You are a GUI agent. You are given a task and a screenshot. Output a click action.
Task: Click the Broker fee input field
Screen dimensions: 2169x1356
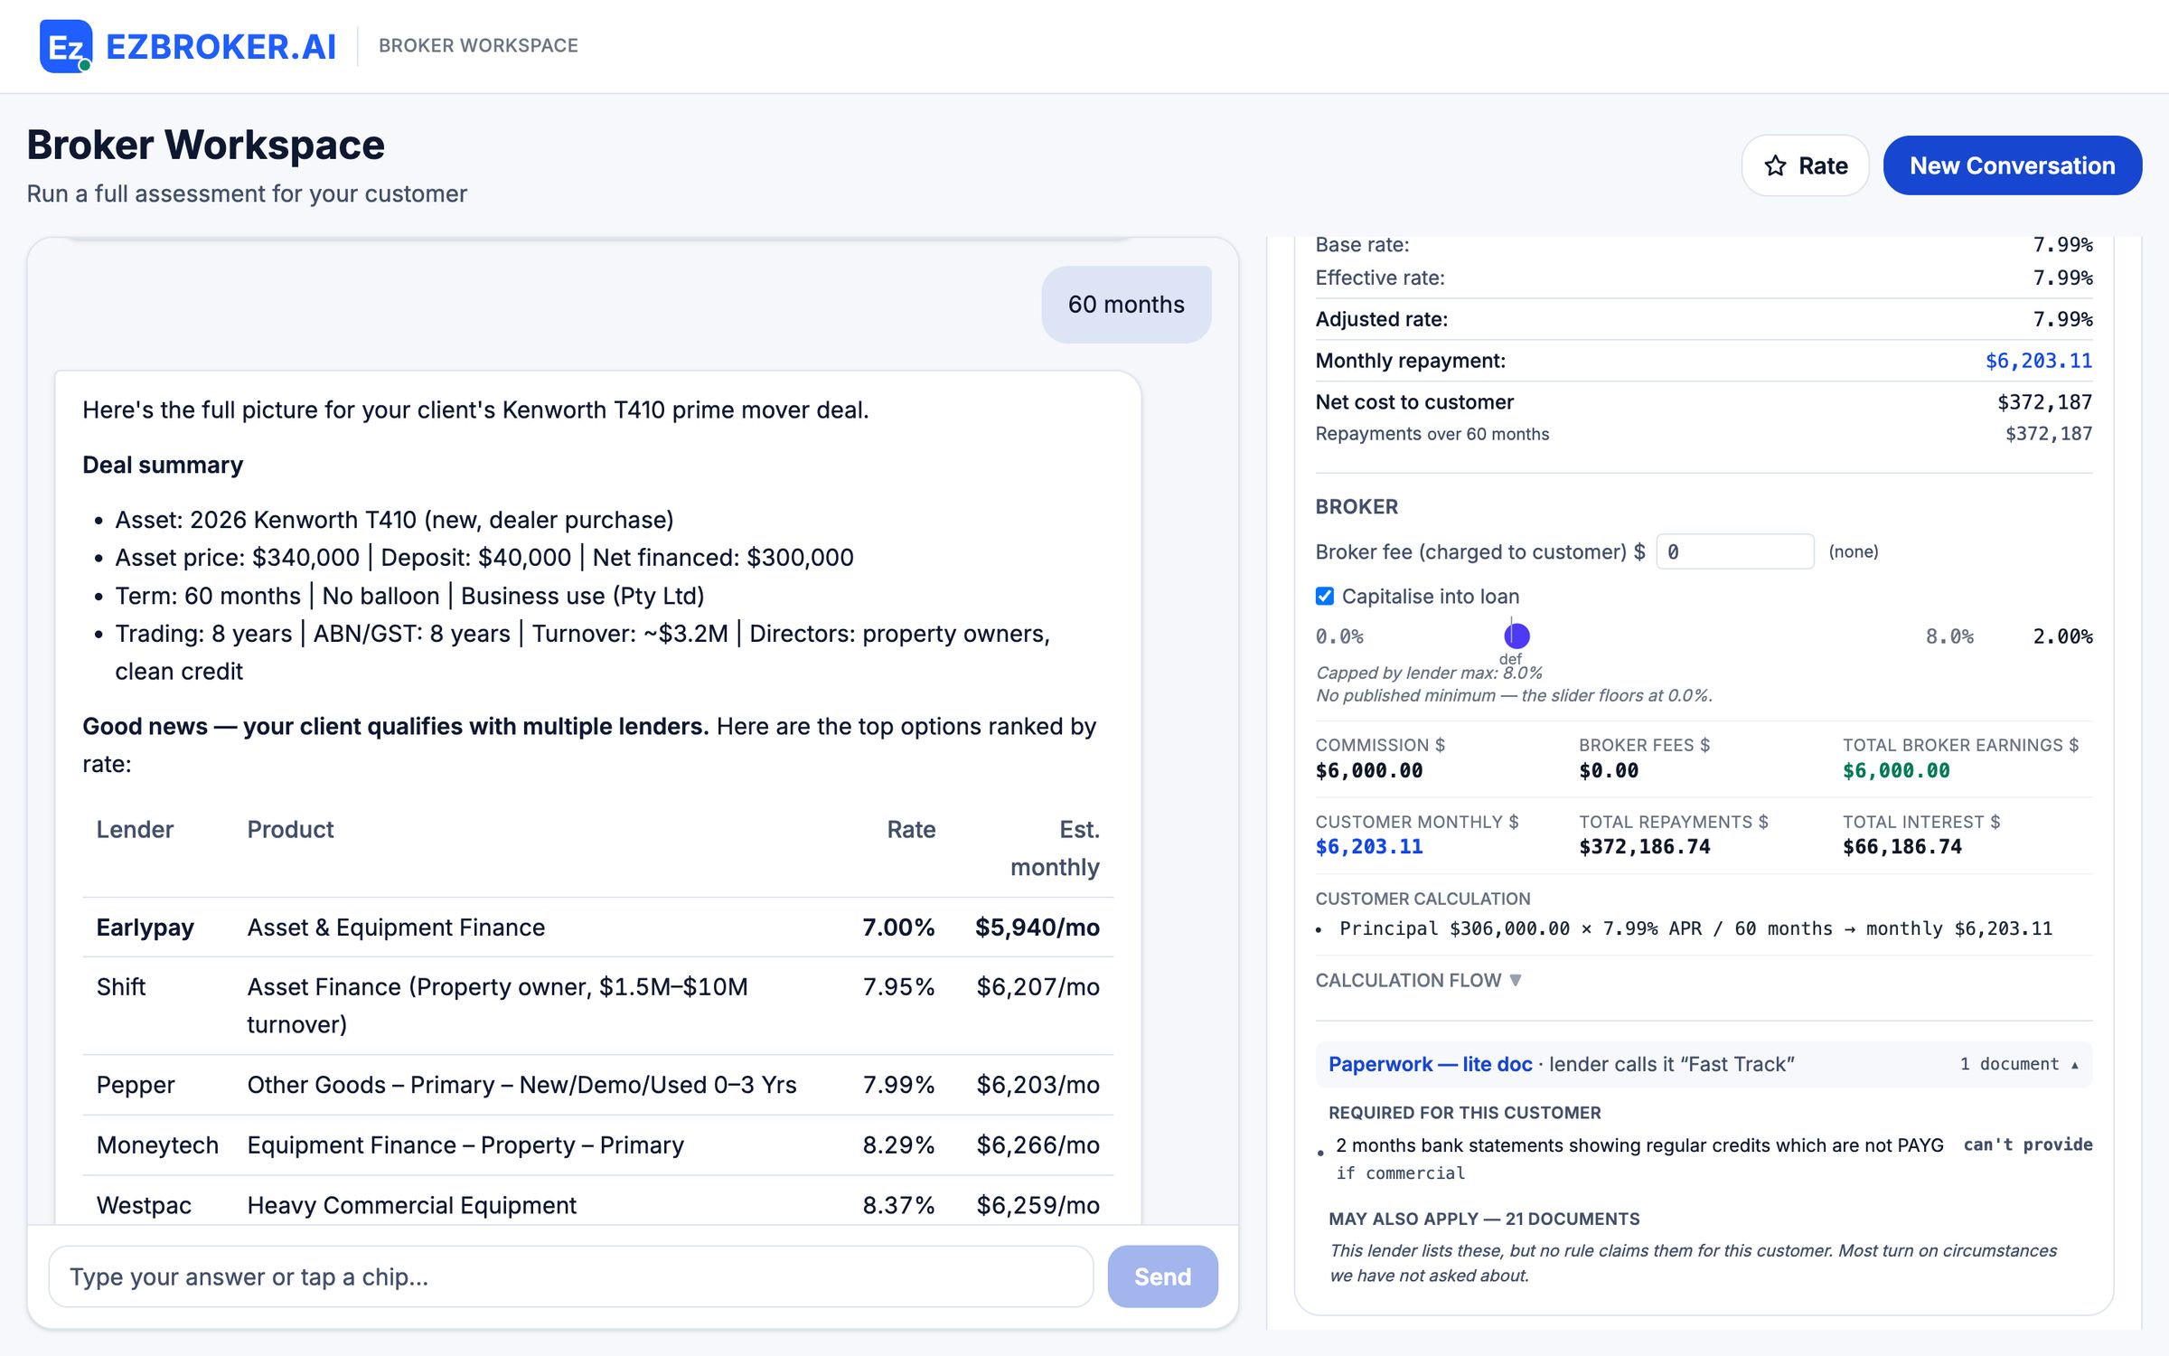click(1734, 551)
